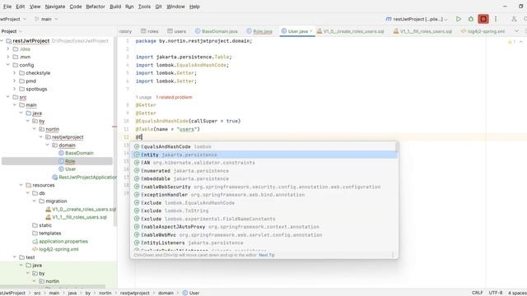Image resolution: width=527 pixels, height=296 pixels.
Task: Open the Build menu
Action: pyautogui.click(x=115, y=7)
